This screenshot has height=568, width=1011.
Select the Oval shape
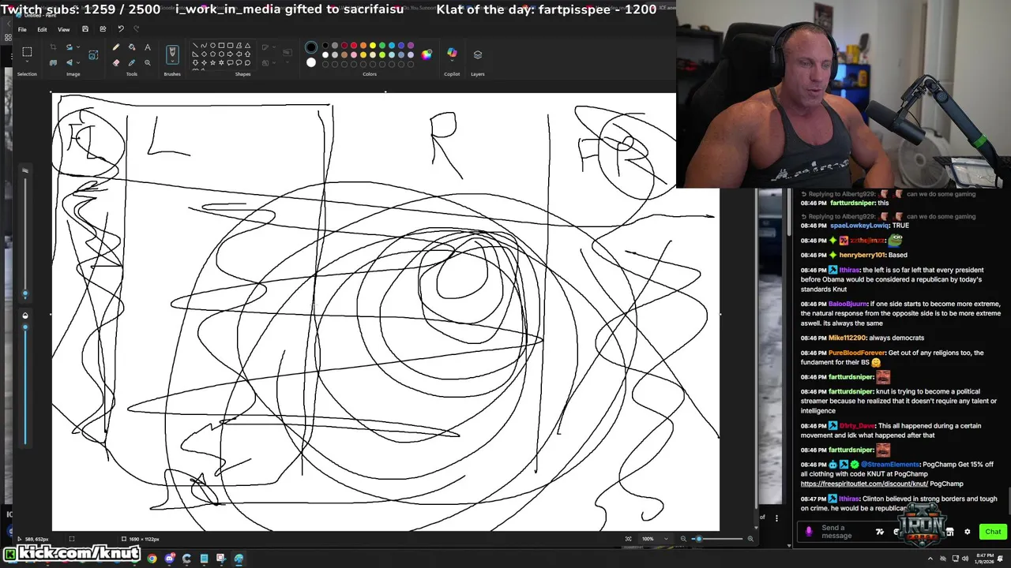pos(212,45)
